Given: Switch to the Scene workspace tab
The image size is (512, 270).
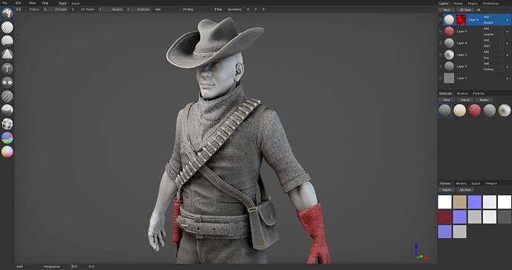Looking at the screenshot, I should coord(75,3).
